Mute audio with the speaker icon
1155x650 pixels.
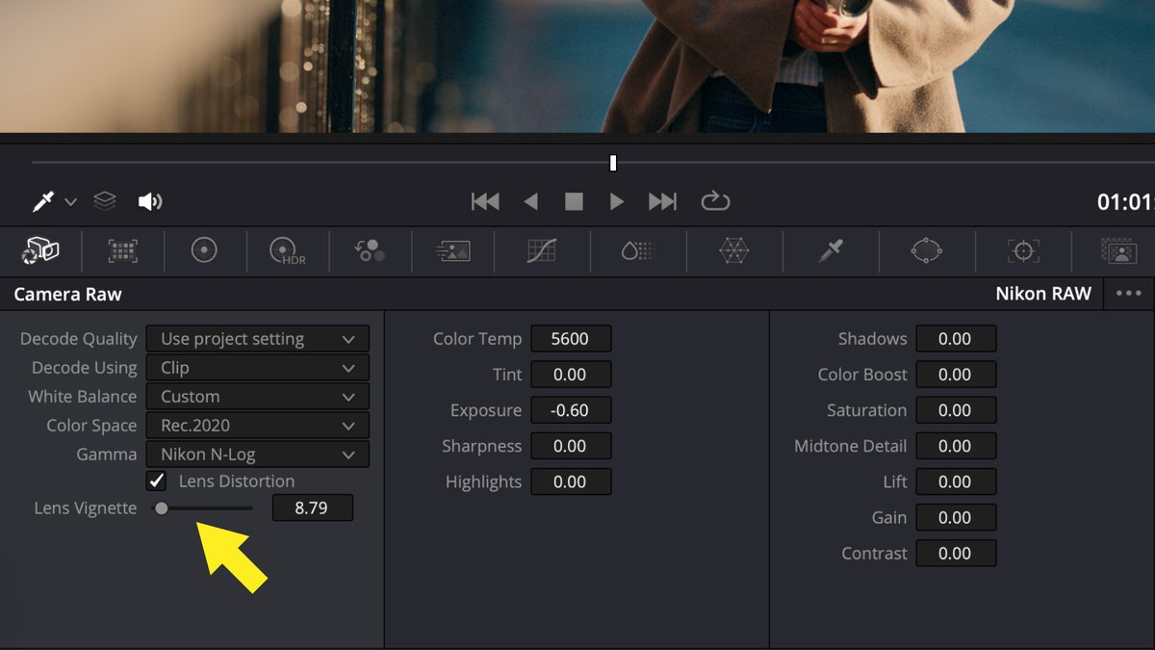click(150, 201)
